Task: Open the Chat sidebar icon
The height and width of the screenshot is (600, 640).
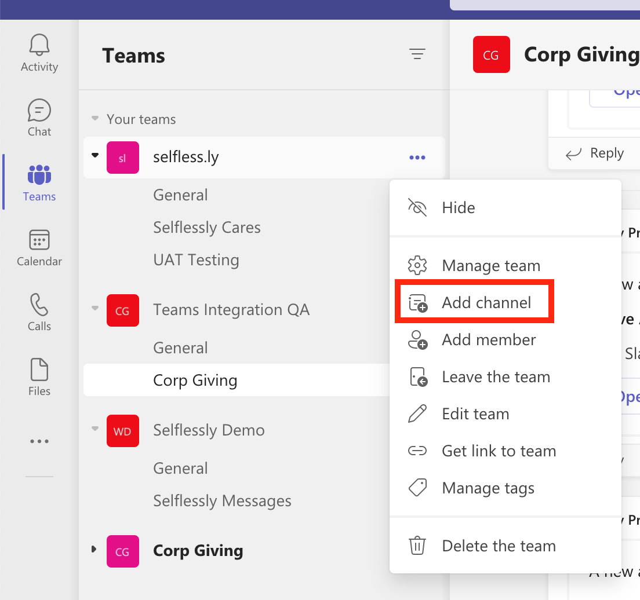Action: click(x=39, y=110)
